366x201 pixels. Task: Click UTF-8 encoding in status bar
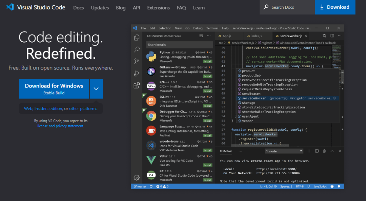pyautogui.click(x=300, y=186)
